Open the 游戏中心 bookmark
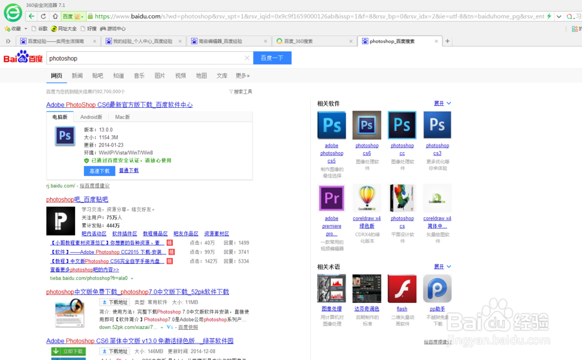The width and height of the screenshot is (582, 360). 113,29
